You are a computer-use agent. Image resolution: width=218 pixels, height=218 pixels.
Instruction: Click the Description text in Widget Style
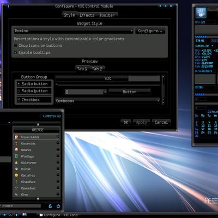click(x=69, y=39)
